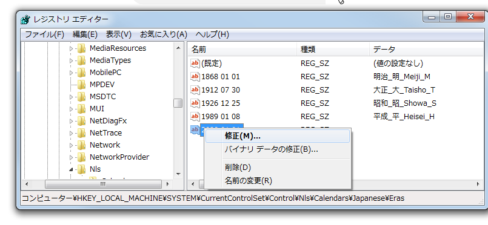
Task: Click the 1926 12 25 value icon
Action: click(x=195, y=103)
